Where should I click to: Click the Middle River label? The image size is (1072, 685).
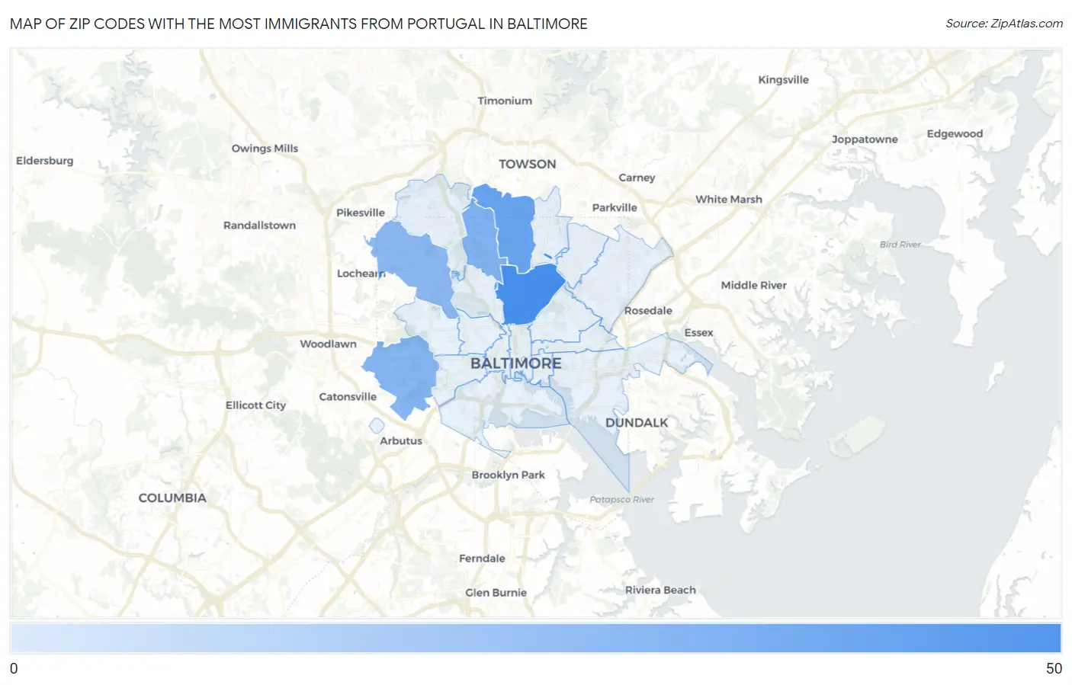754,286
